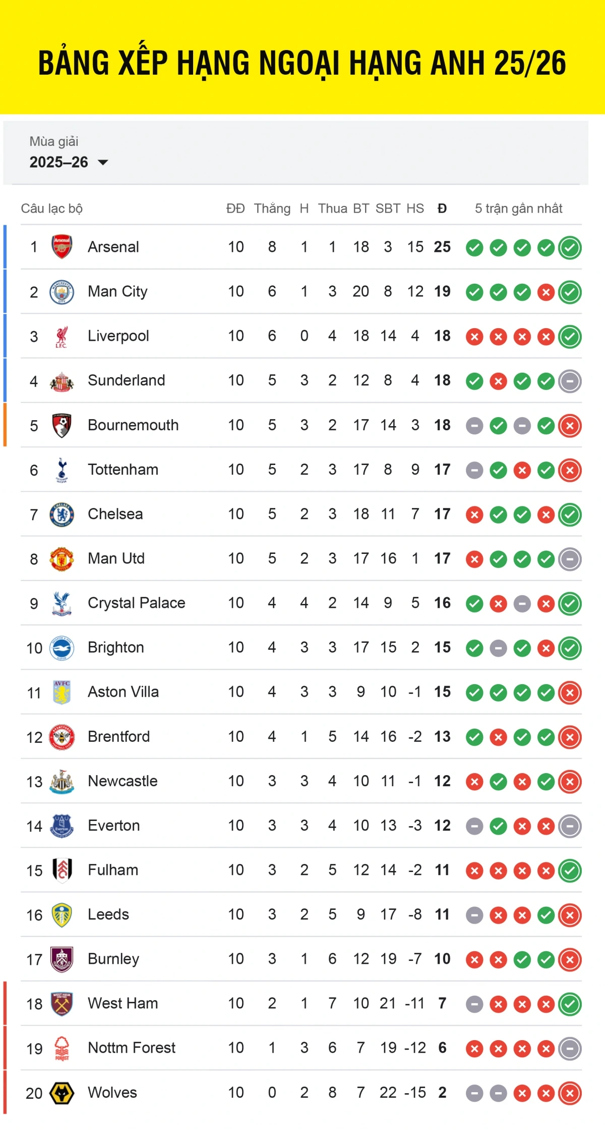Open the 2025–26 season dropdown

click(69, 162)
